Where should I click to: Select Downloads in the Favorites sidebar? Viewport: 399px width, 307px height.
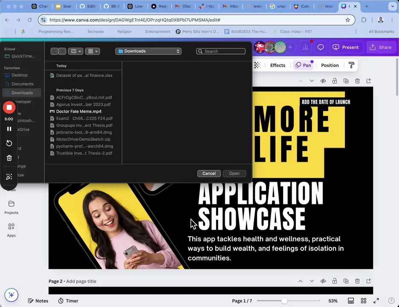(x=22, y=93)
